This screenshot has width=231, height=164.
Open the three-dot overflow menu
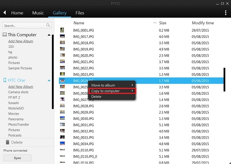tap(226, 13)
